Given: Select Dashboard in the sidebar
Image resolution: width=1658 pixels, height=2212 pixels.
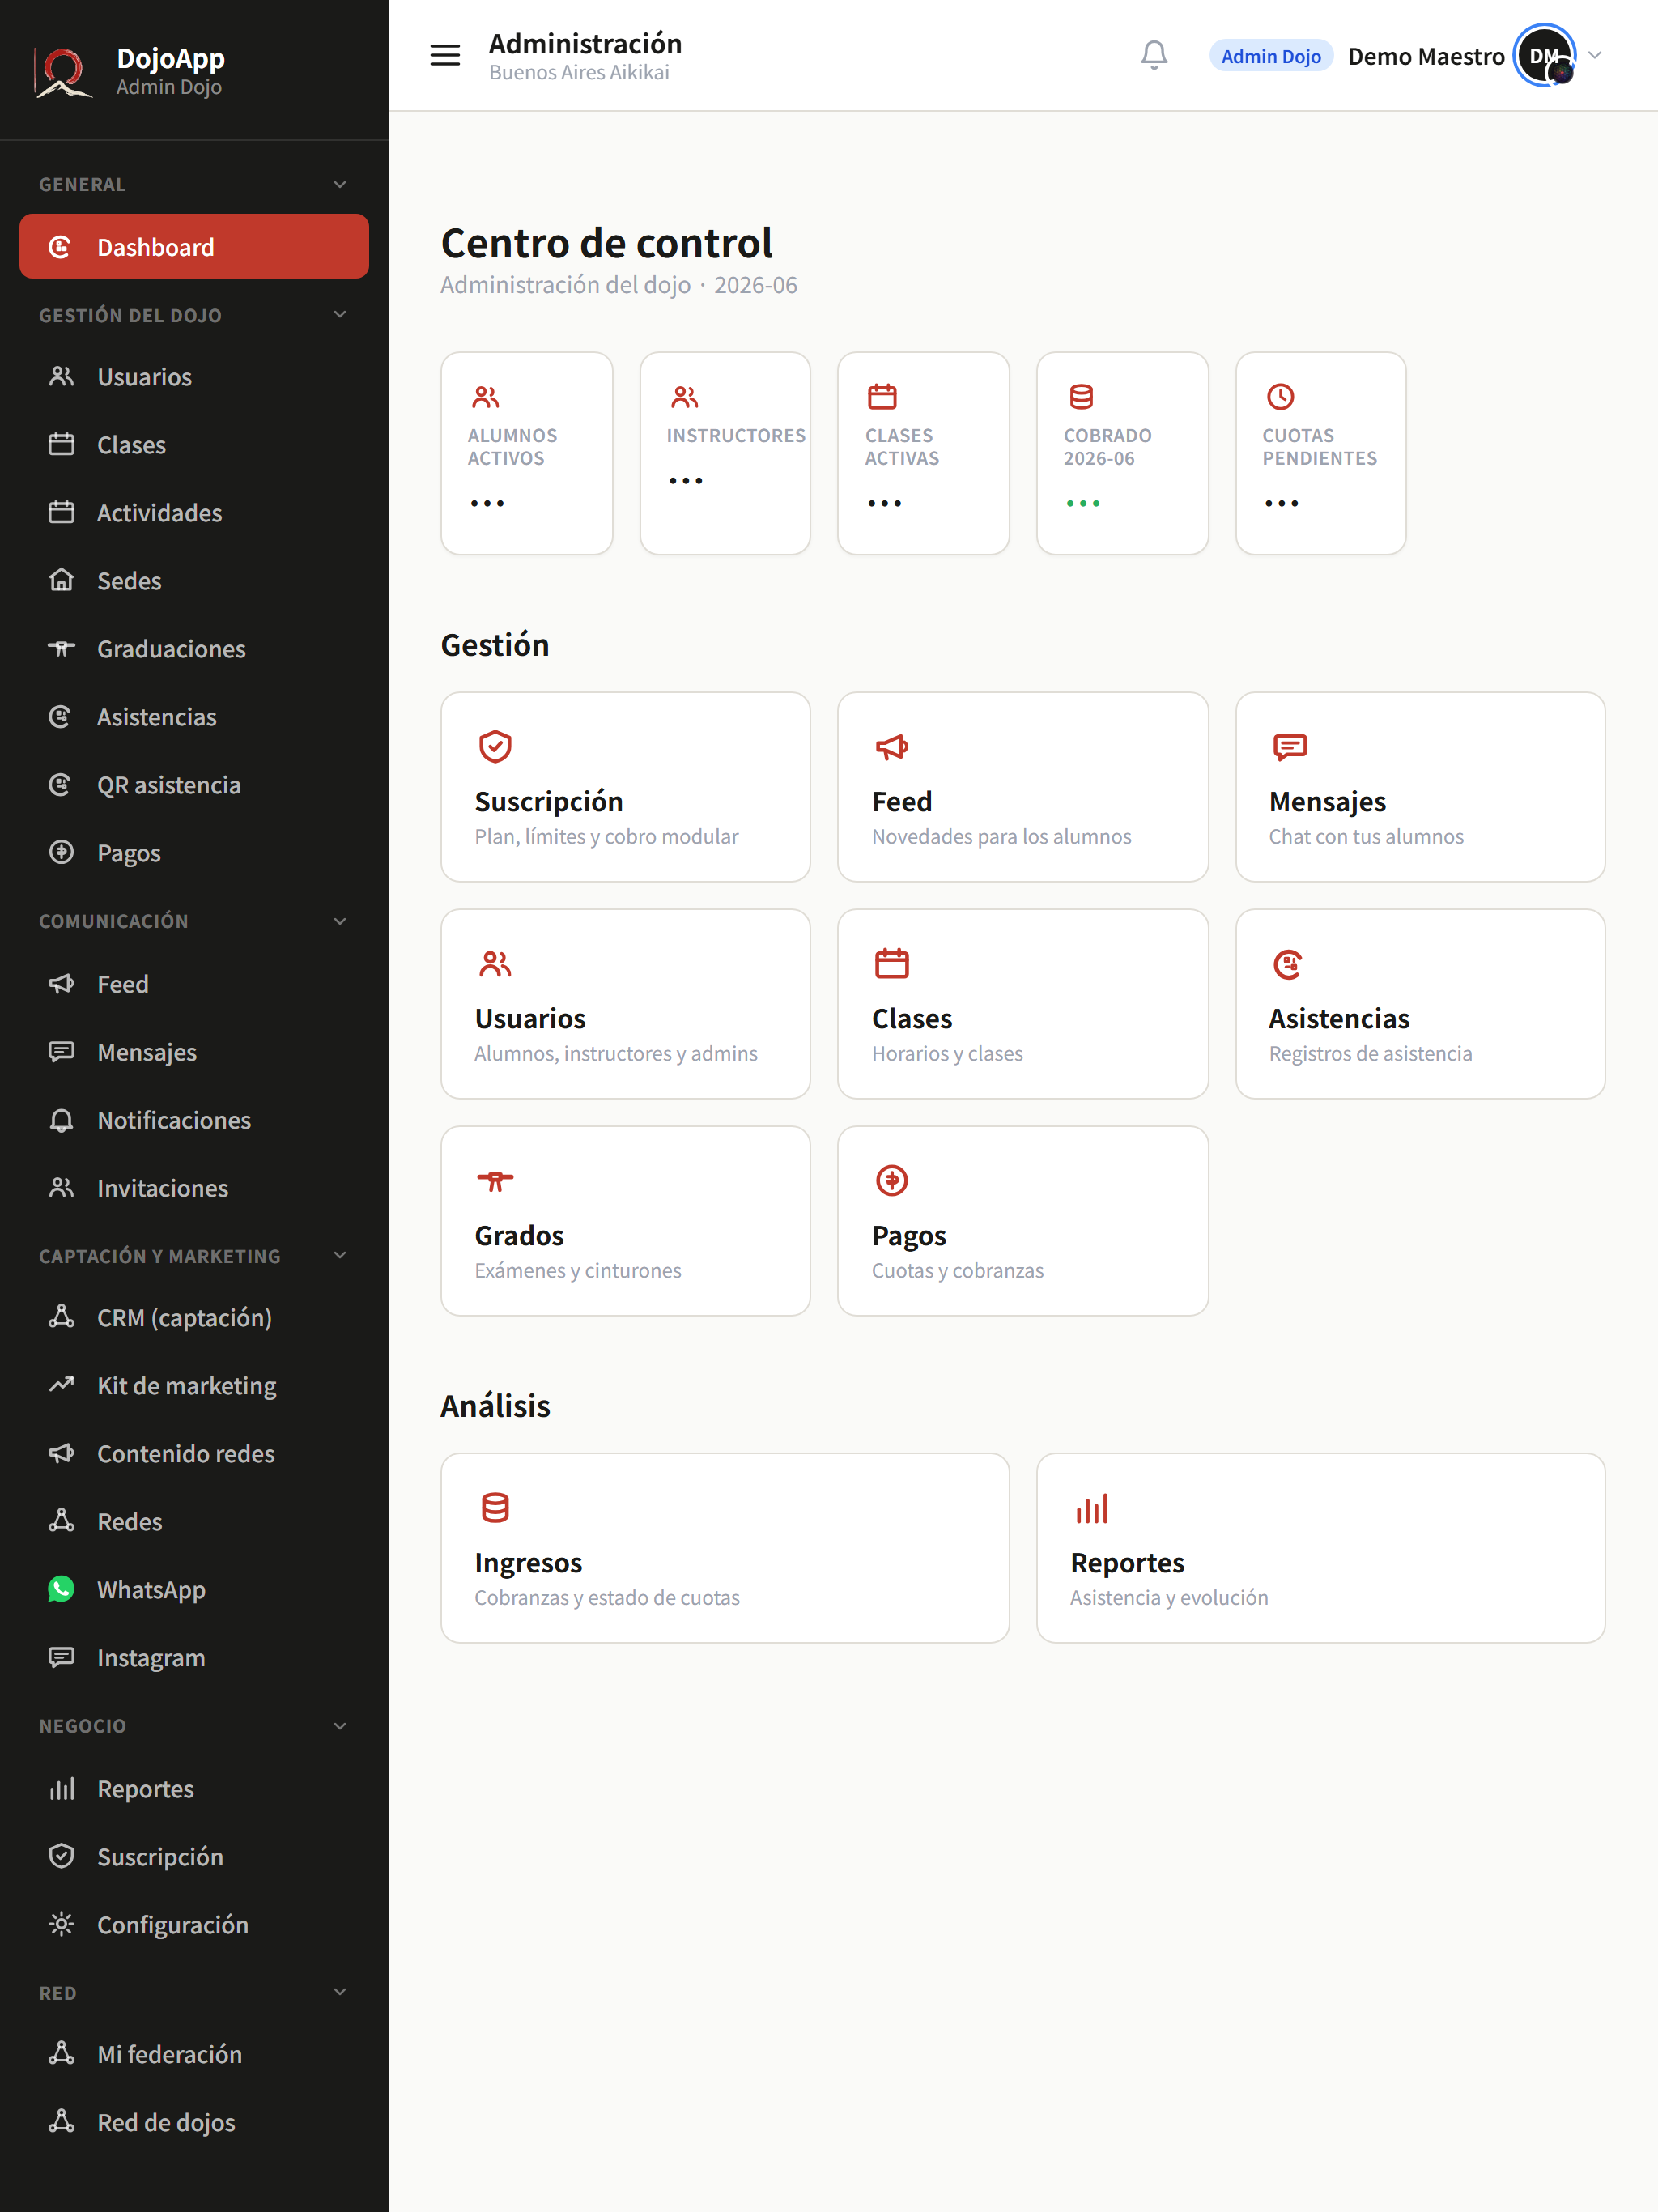Looking at the screenshot, I should point(194,246).
